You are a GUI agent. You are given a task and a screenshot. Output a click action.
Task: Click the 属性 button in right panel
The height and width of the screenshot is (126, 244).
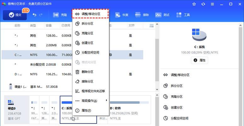[199, 60]
